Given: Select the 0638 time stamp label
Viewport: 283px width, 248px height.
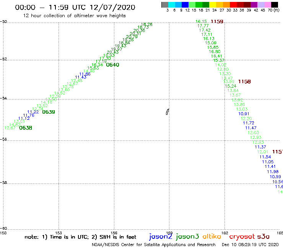Looking at the screenshot, I should (26, 128).
